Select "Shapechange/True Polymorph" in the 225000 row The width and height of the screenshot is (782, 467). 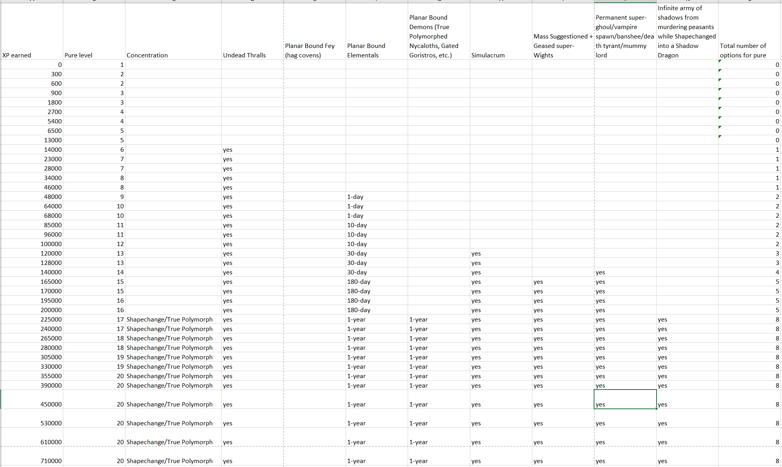point(173,319)
